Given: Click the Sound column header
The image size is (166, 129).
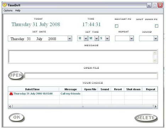Looking at the screenshot, I should point(105,89).
